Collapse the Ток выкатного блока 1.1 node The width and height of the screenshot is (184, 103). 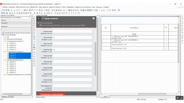(4, 41)
